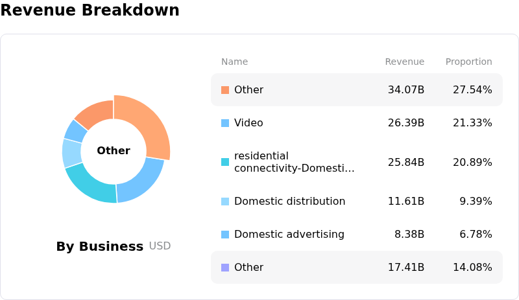Click the blue Domestic advertising swatch
The height and width of the screenshot is (300, 519).
point(225,235)
